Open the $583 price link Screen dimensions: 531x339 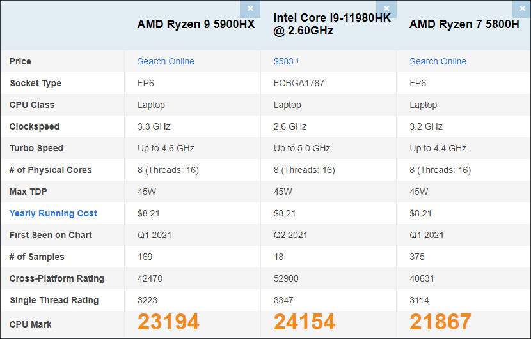286,61
